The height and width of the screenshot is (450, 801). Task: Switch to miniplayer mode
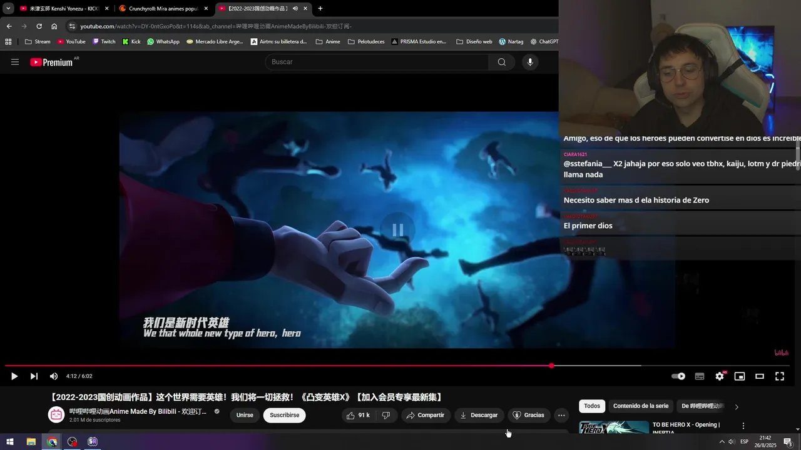(740, 376)
